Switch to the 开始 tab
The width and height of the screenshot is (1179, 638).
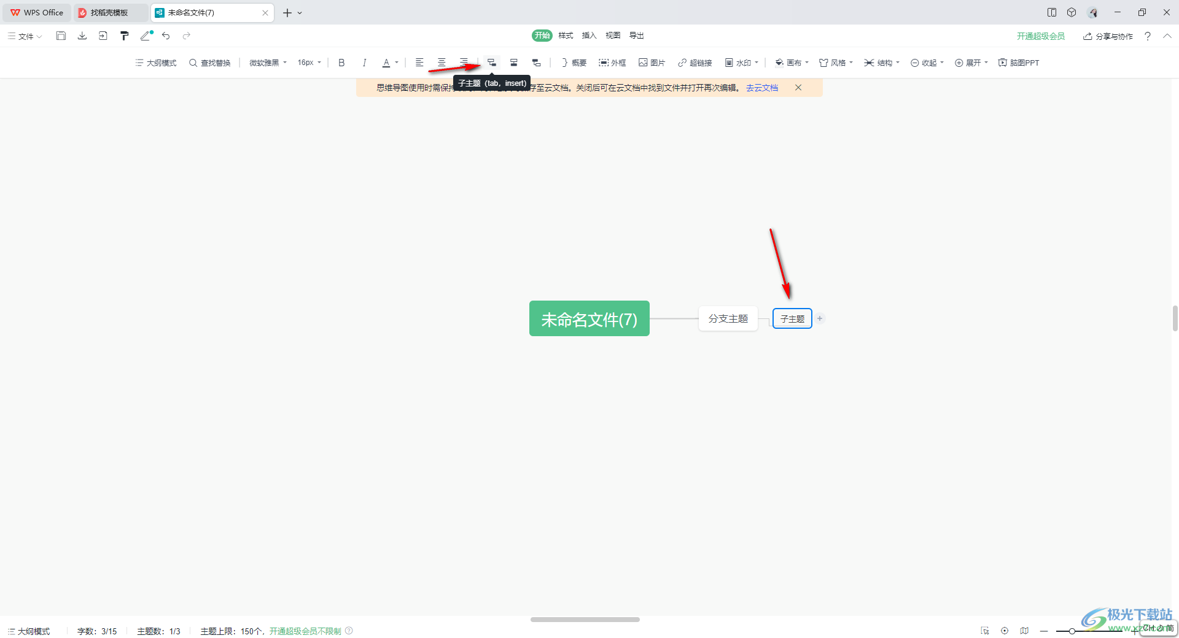[x=542, y=36]
